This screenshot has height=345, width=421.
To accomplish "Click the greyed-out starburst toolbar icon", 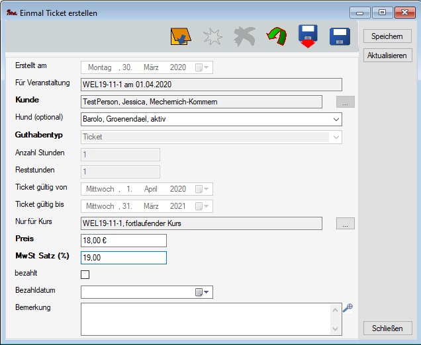I will (212, 37).
